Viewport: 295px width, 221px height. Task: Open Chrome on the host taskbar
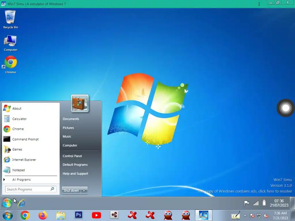[x=25, y=215]
